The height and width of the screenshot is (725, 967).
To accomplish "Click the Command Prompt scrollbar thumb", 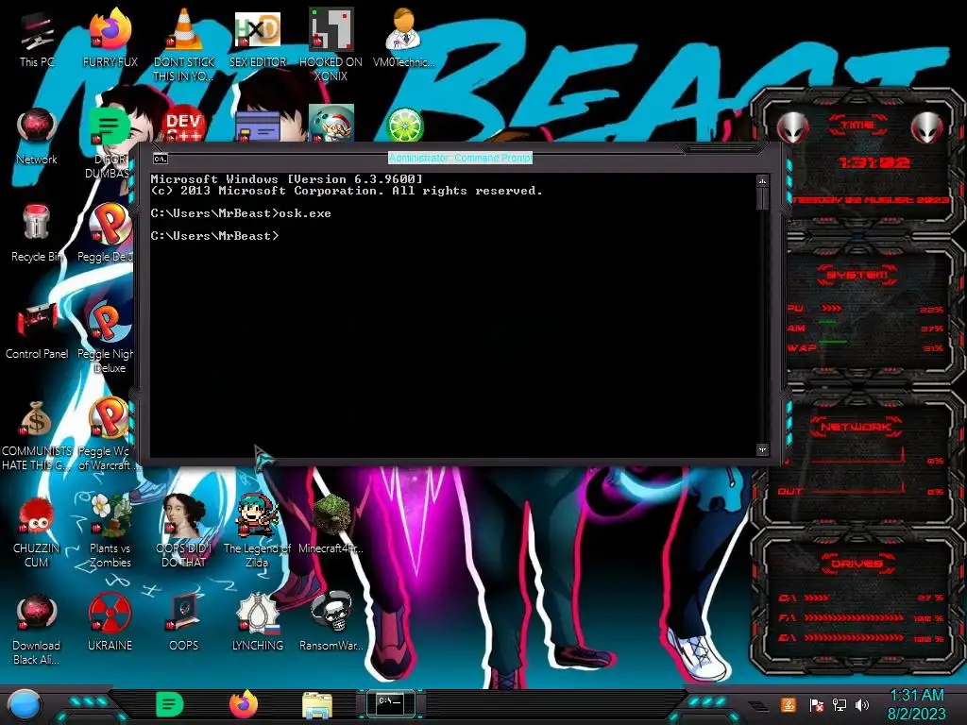I will tap(762, 198).
